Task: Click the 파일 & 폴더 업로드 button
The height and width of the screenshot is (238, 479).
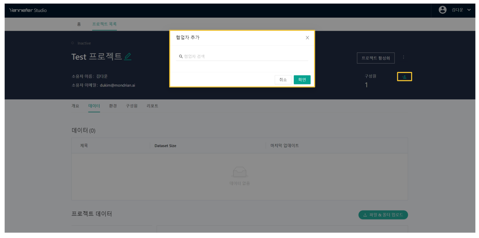Action: tap(383, 215)
